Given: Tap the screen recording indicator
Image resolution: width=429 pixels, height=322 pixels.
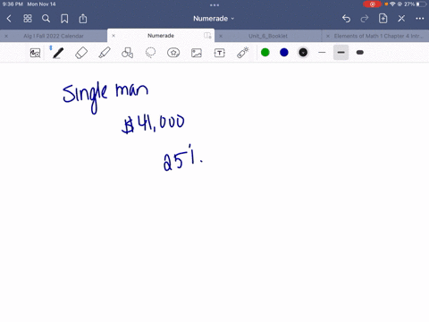Looking at the screenshot, I should 372,4.
